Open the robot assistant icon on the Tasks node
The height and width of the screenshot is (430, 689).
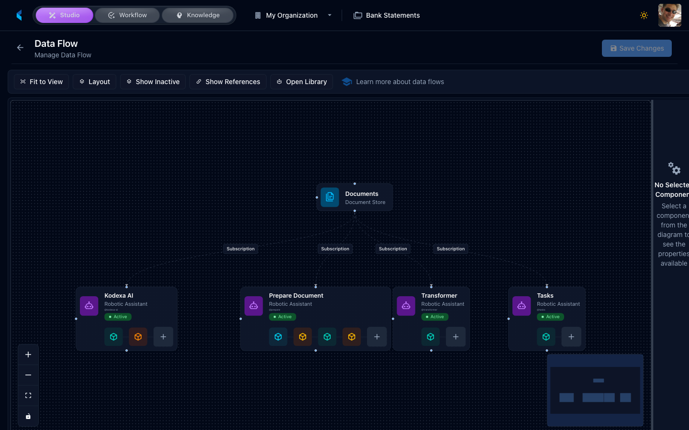click(522, 306)
